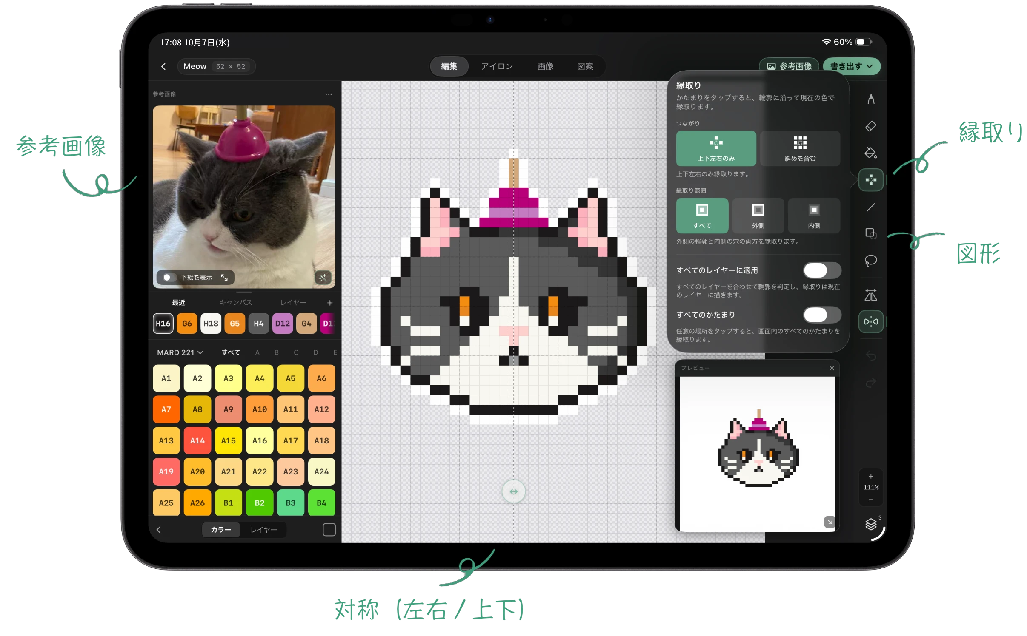Screen dimensions: 1027x636
Task: Select the shape tool
Action: pos(870,233)
